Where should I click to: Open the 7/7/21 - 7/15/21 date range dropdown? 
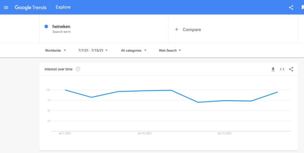click(x=93, y=50)
